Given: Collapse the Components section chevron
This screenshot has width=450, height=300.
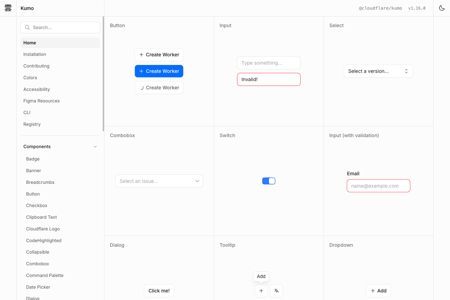Looking at the screenshot, I should (95, 147).
